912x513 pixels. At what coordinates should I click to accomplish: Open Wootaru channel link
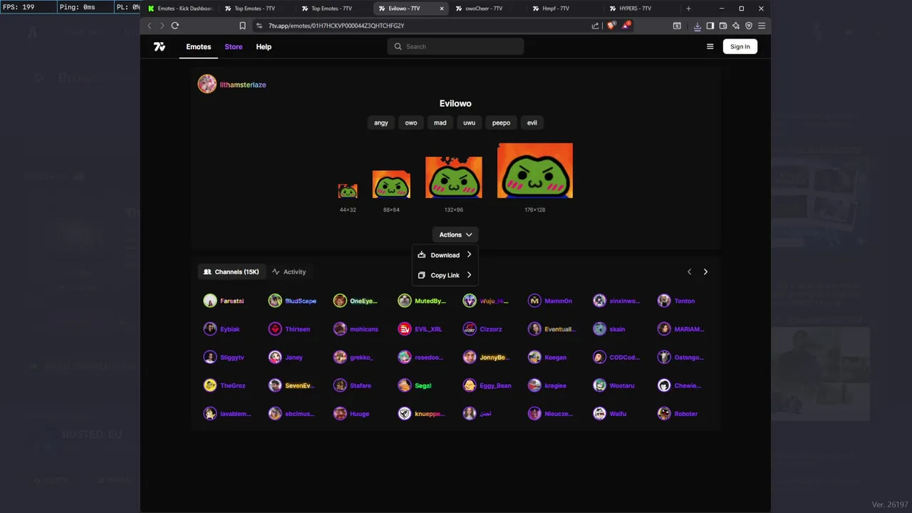622,385
